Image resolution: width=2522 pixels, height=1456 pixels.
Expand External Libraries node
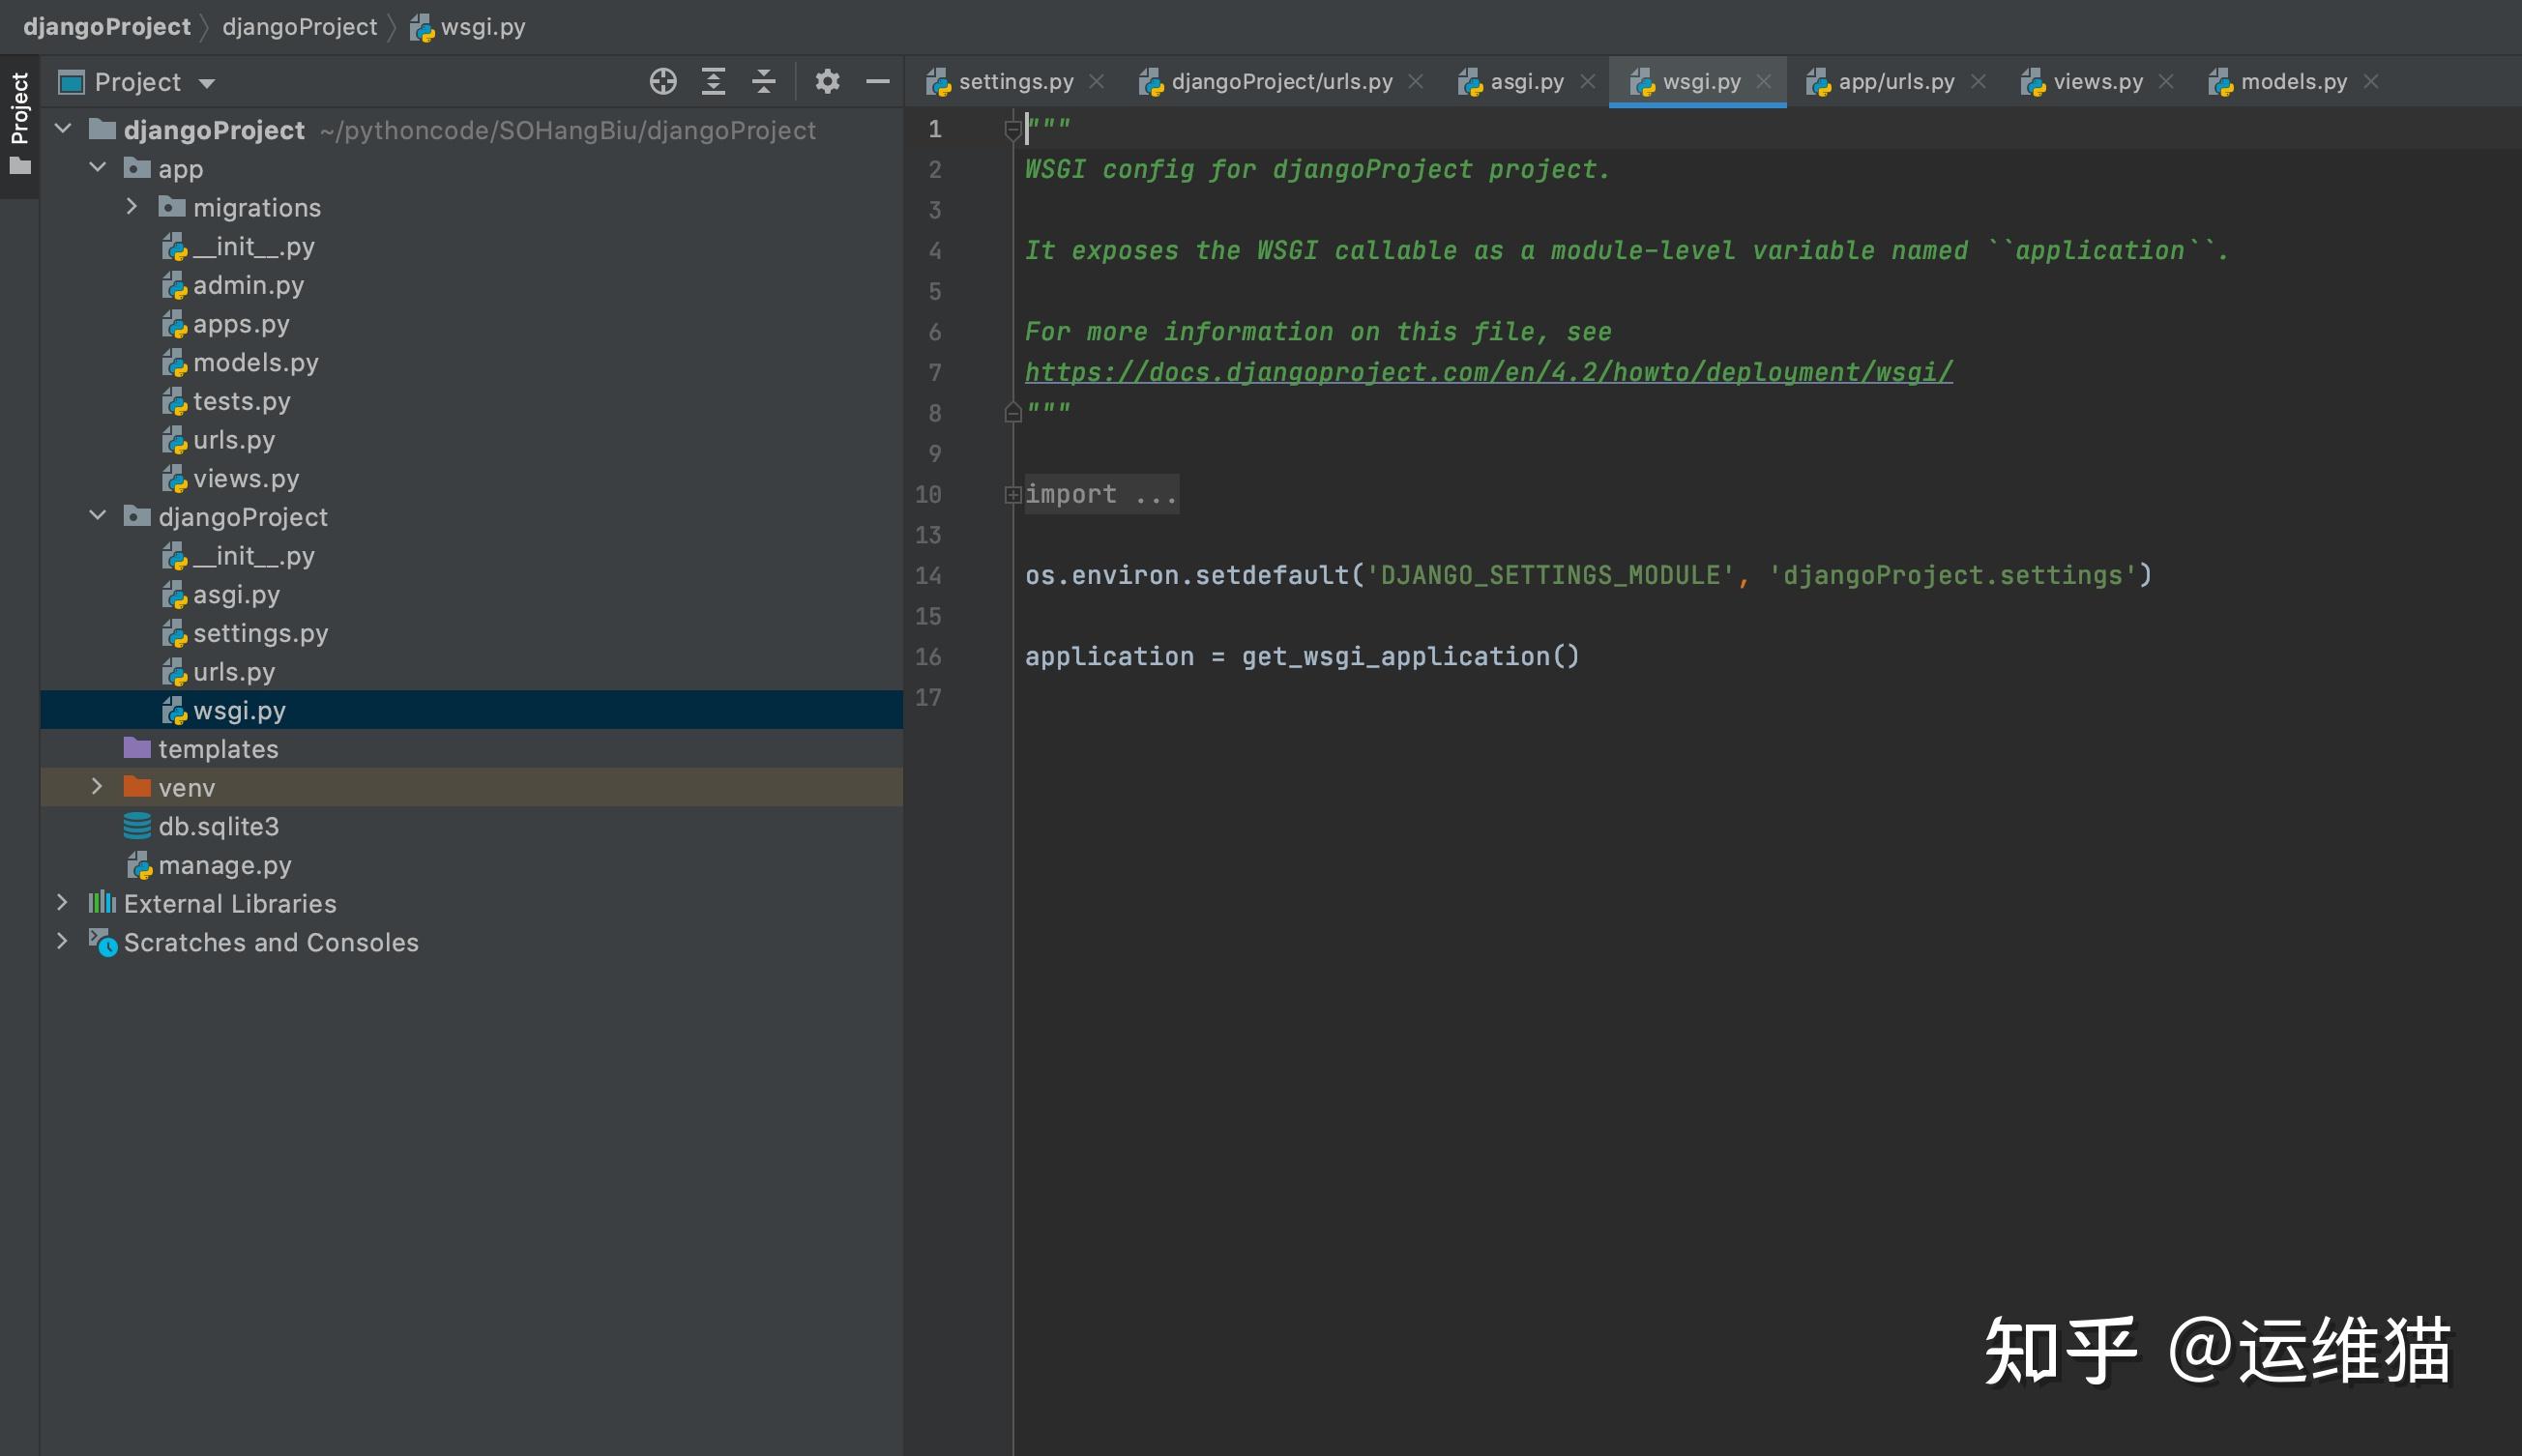[62, 903]
